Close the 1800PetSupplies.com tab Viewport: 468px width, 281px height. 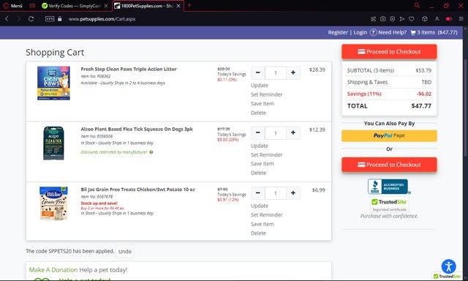tap(178, 6)
